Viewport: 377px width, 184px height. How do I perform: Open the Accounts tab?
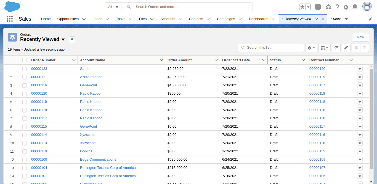pyautogui.click(x=168, y=19)
